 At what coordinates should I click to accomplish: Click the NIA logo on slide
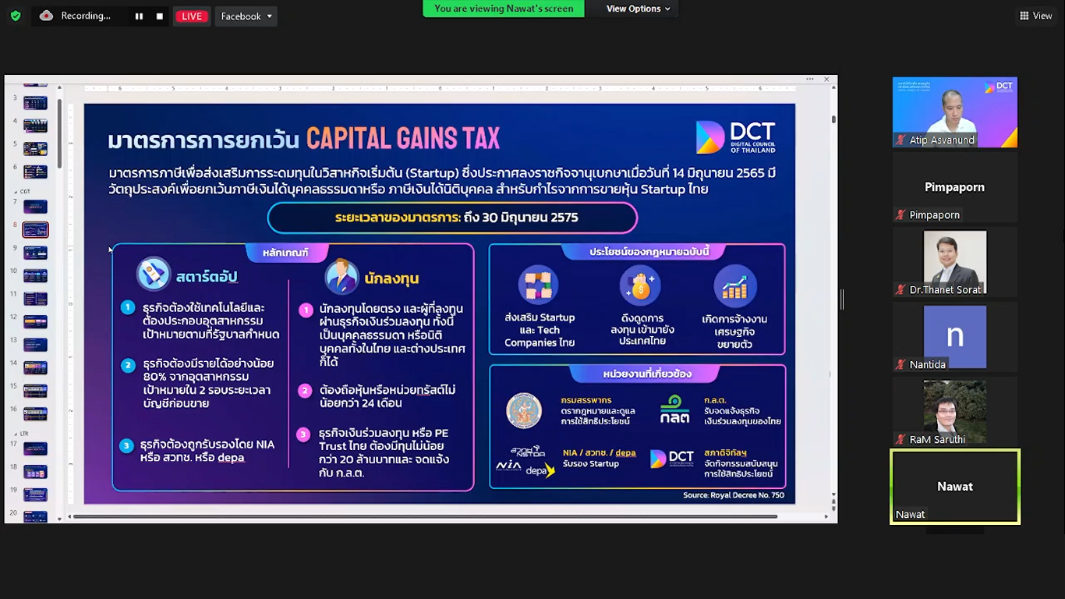click(x=508, y=466)
